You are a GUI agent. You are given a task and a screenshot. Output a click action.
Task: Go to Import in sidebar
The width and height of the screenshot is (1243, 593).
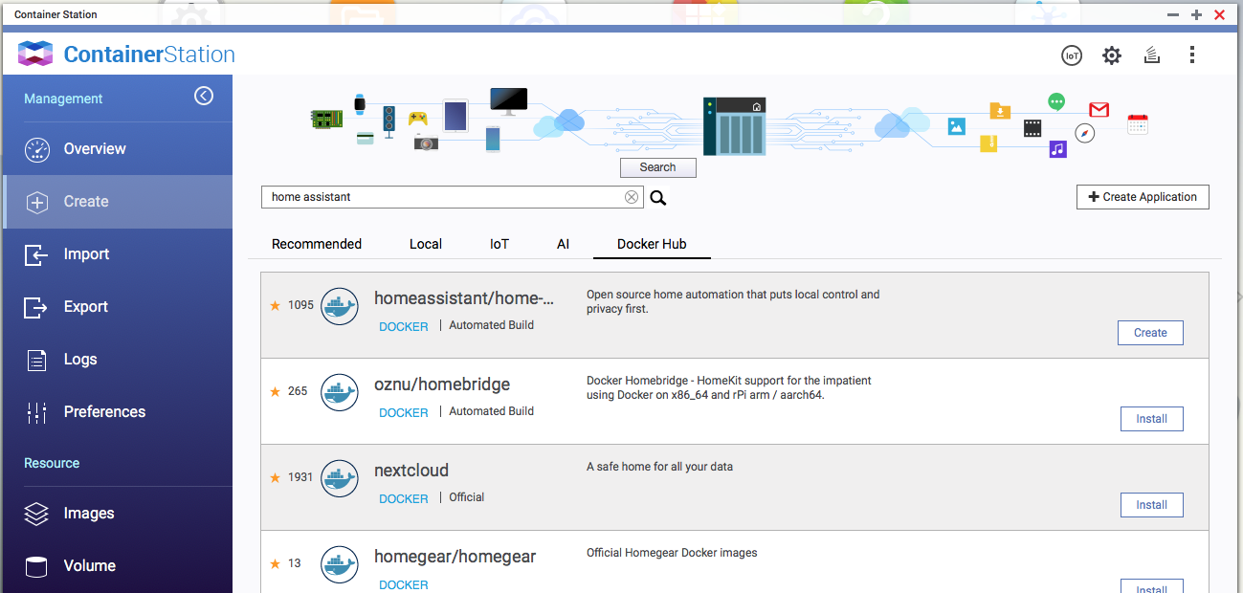coord(86,254)
